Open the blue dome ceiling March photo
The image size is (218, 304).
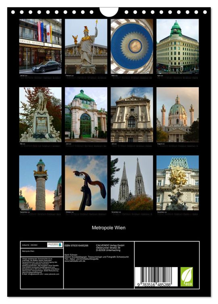(132, 46)
